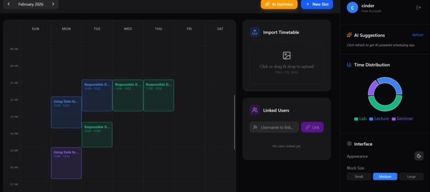Select Small block size
The width and height of the screenshot is (430, 192).
[x=359, y=177]
